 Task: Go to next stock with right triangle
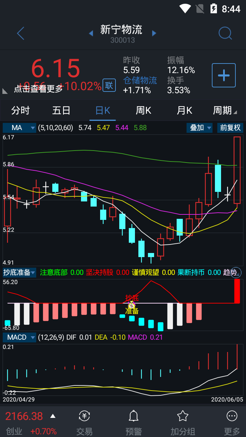coord(154,33)
